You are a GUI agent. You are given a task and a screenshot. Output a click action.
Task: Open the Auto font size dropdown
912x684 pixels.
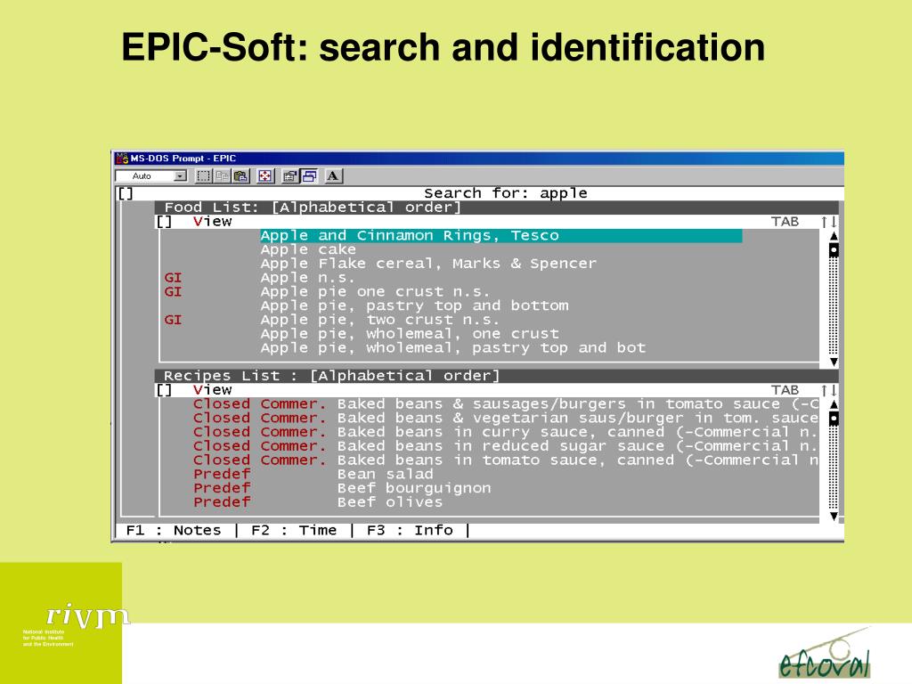tap(180, 176)
